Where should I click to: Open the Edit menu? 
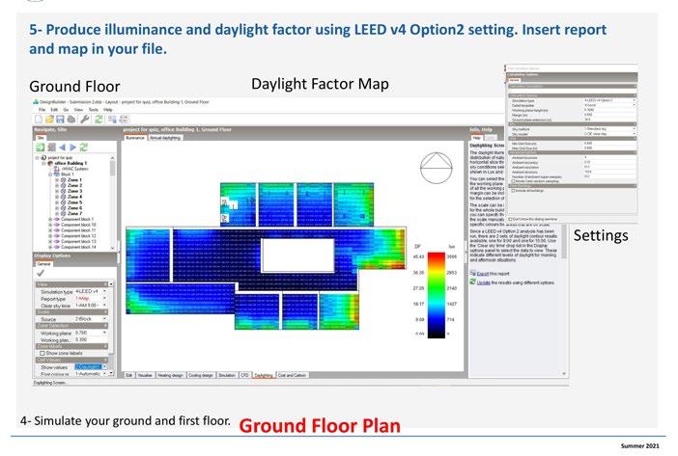(54, 110)
